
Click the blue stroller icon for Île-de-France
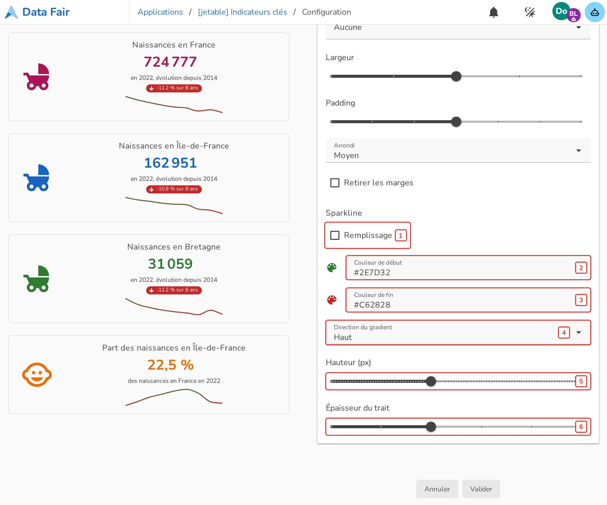click(36, 178)
